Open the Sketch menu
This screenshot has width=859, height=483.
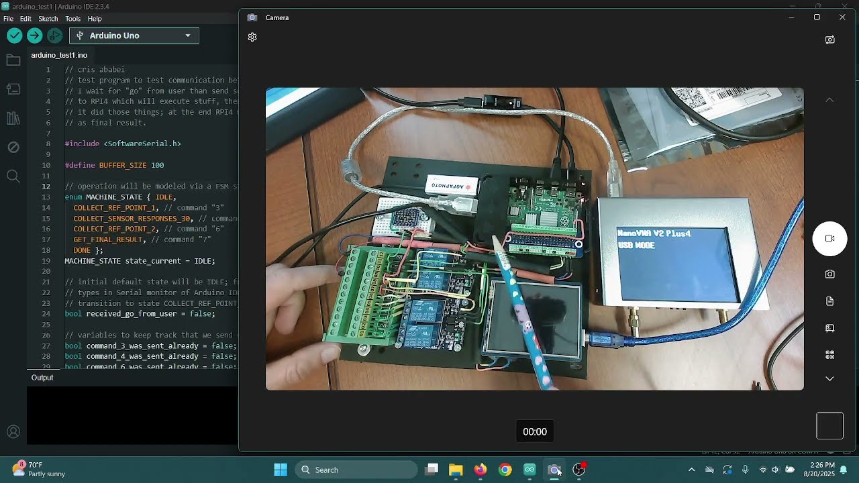(x=48, y=19)
